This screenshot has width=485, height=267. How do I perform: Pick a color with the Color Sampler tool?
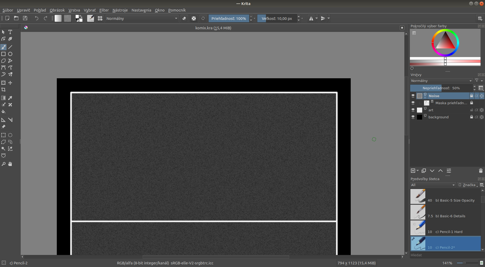[x=10, y=98]
